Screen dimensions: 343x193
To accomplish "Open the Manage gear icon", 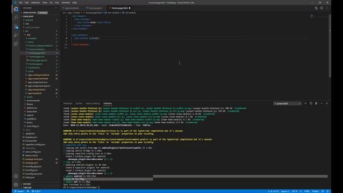I will [x=16, y=184].
